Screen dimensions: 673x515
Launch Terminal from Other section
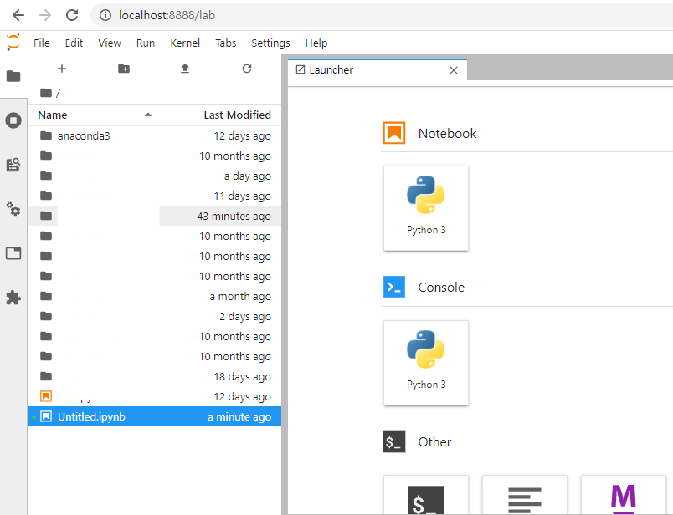(426, 495)
